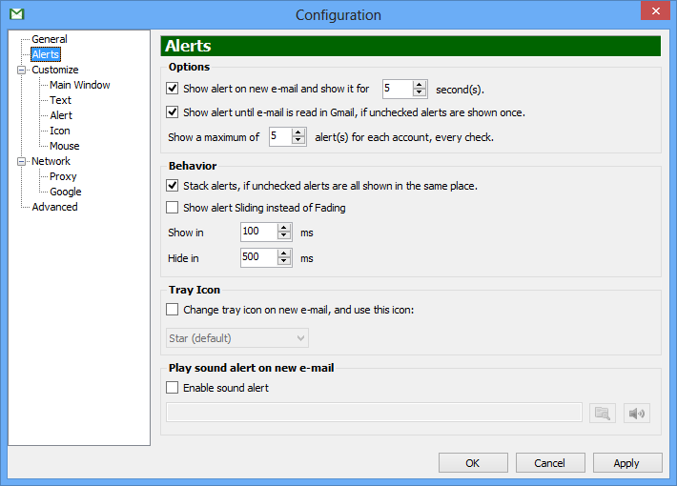Image resolution: width=677 pixels, height=486 pixels.
Task: Click the maximum alerts value field
Action: pyautogui.click(x=280, y=136)
